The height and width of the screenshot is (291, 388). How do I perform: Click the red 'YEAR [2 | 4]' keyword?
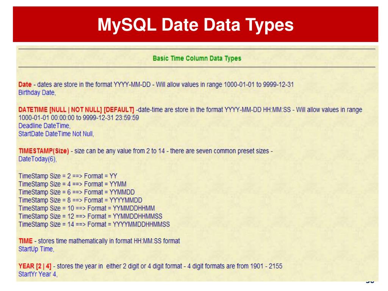point(35,266)
